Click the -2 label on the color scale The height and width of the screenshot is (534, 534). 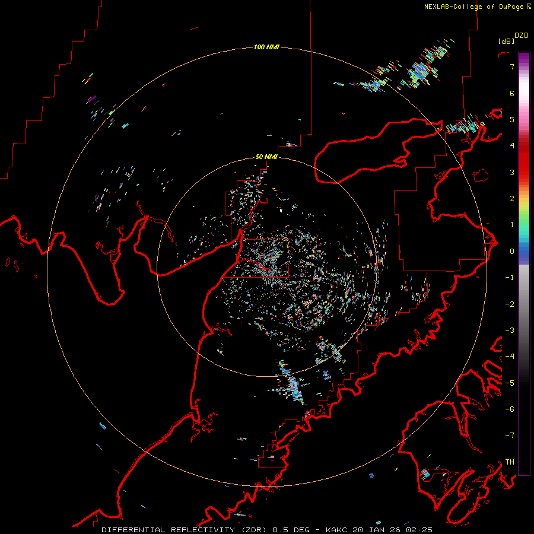(x=510, y=304)
